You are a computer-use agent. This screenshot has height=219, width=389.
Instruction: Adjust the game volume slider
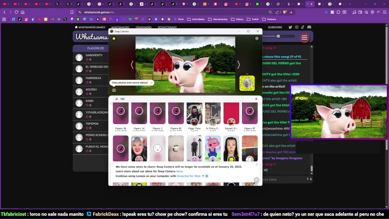coord(278,36)
